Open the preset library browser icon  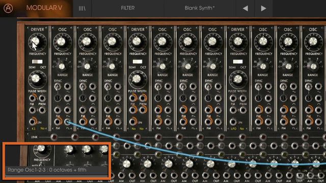(x=82, y=8)
